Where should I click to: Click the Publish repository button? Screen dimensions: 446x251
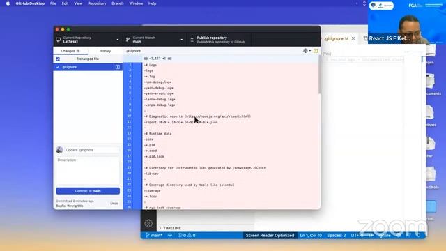pyautogui.click(x=219, y=40)
